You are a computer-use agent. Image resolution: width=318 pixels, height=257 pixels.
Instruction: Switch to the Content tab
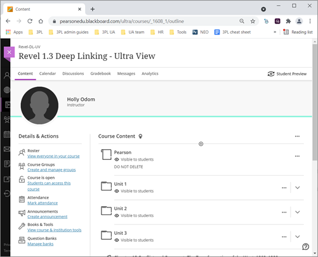point(25,74)
